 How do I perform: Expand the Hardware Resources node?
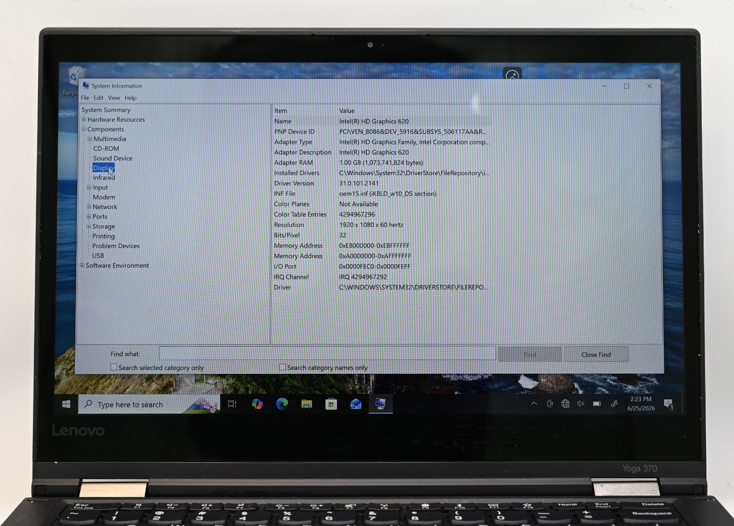(x=84, y=119)
